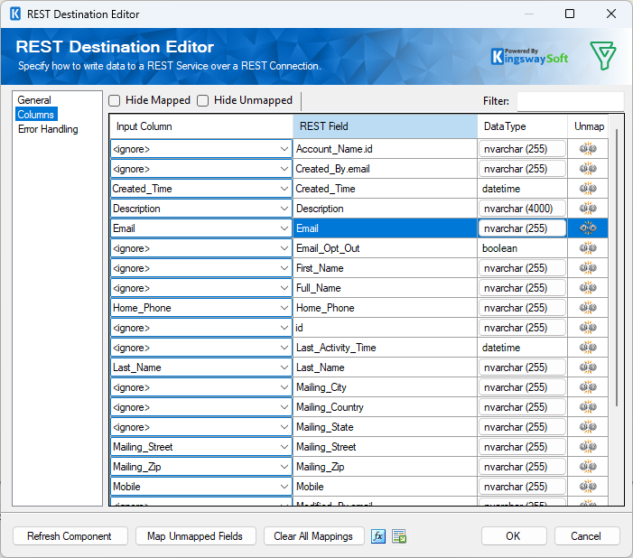This screenshot has width=633, height=558.
Task: Unmap the Account_Name.id field
Action: tap(588, 149)
